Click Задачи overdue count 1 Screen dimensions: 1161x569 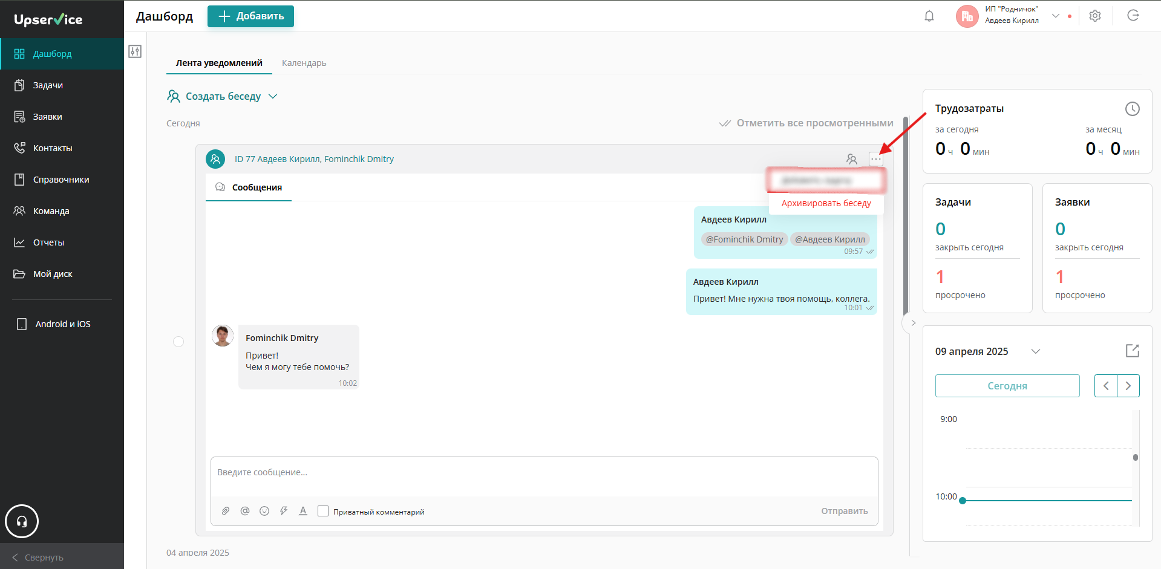pyautogui.click(x=940, y=277)
